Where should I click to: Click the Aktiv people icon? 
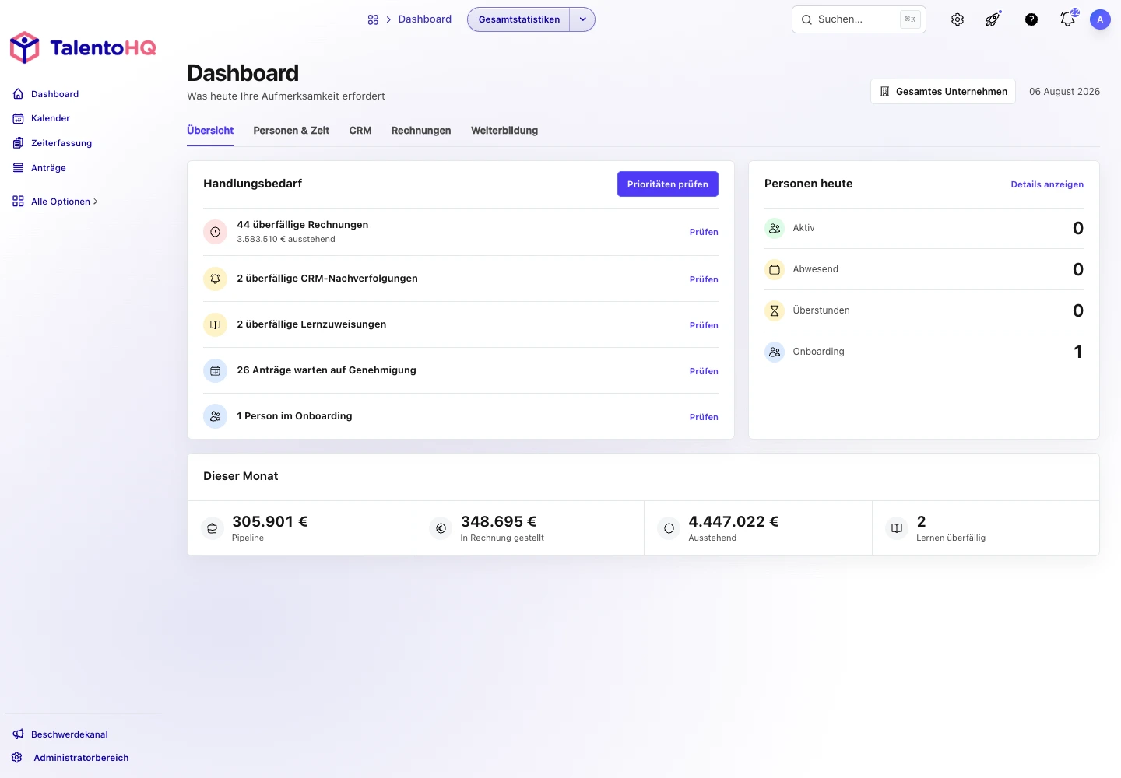point(775,228)
